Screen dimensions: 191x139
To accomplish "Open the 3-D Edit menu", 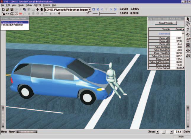I will click(37, 5).
